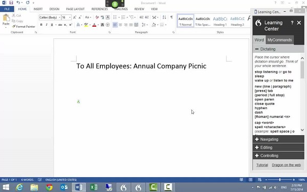Image resolution: width=307 pixels, height=192 pixels.
Task: Toggle underline formatting
Action: [x=52, y=25]
